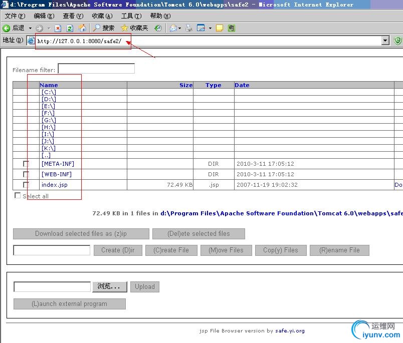Viewport: 403px width, 343px height.
Task: Sort the file list by Date column
Action: click(x=242, y=85)
